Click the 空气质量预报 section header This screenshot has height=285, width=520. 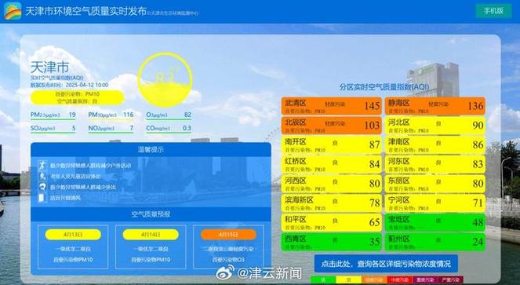pyautogui.click(x=151, y=214)
